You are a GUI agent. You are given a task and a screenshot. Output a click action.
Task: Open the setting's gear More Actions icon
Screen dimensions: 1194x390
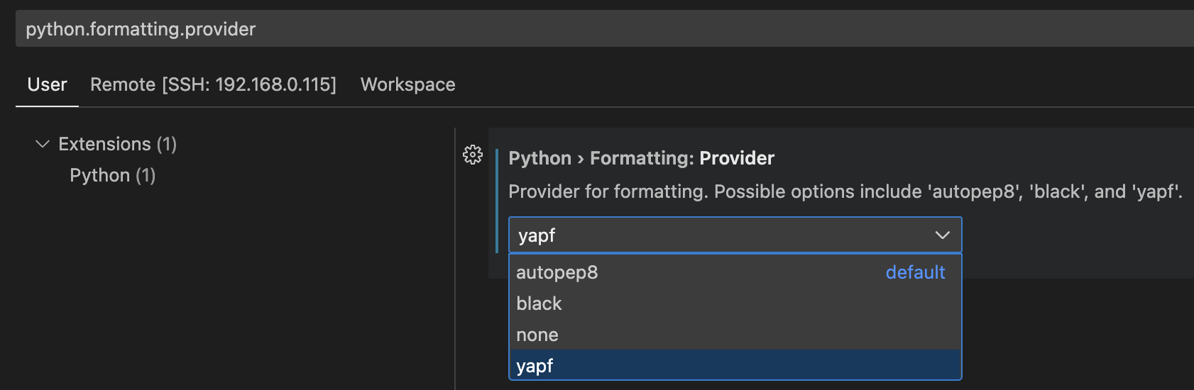pyautogui.click(x=473, y=155)
